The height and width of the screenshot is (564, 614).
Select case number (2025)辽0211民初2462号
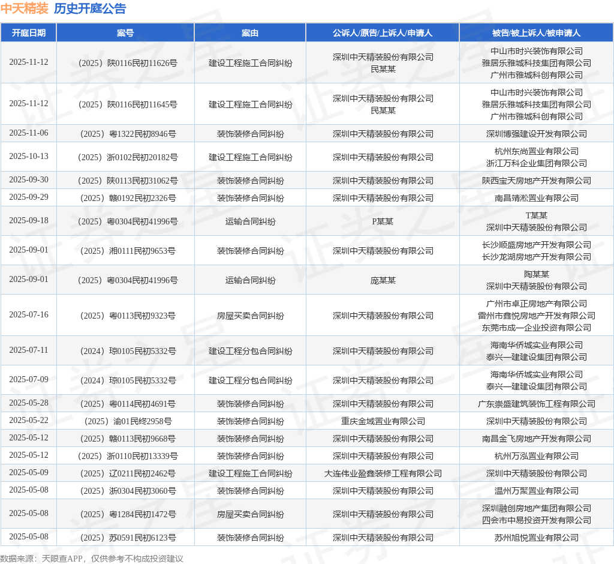tap(128, 473)
